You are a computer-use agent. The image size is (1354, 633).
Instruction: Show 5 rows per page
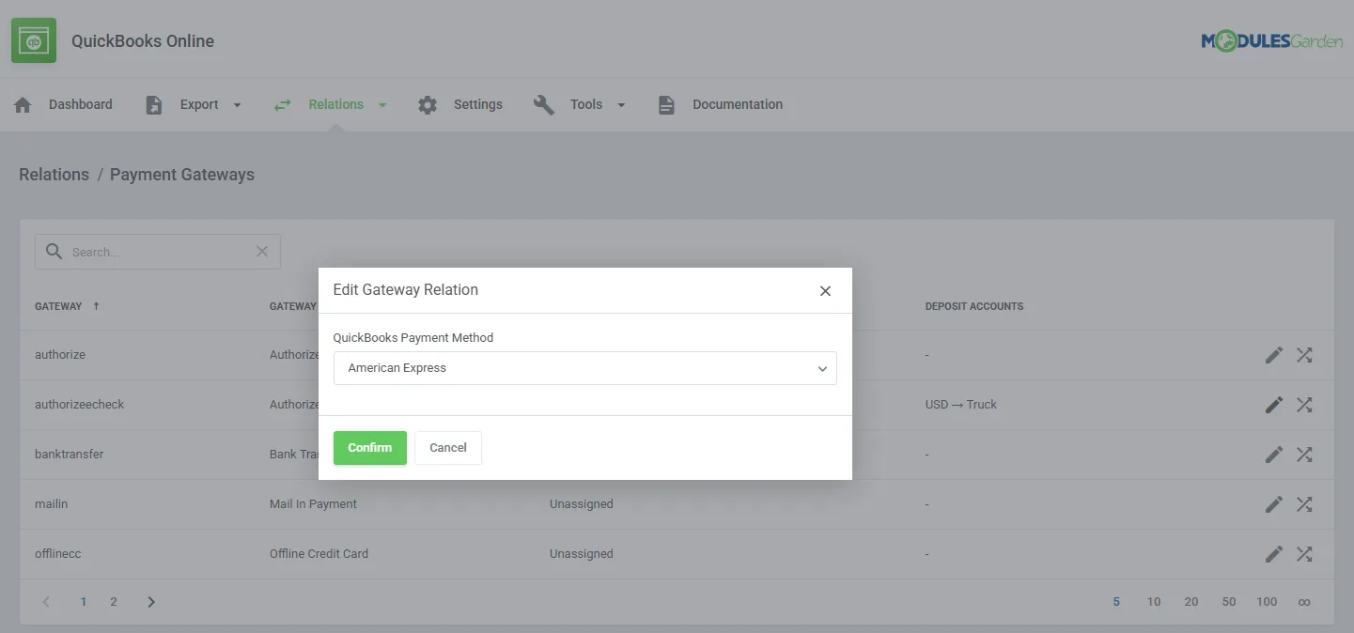coord(1116,602)
